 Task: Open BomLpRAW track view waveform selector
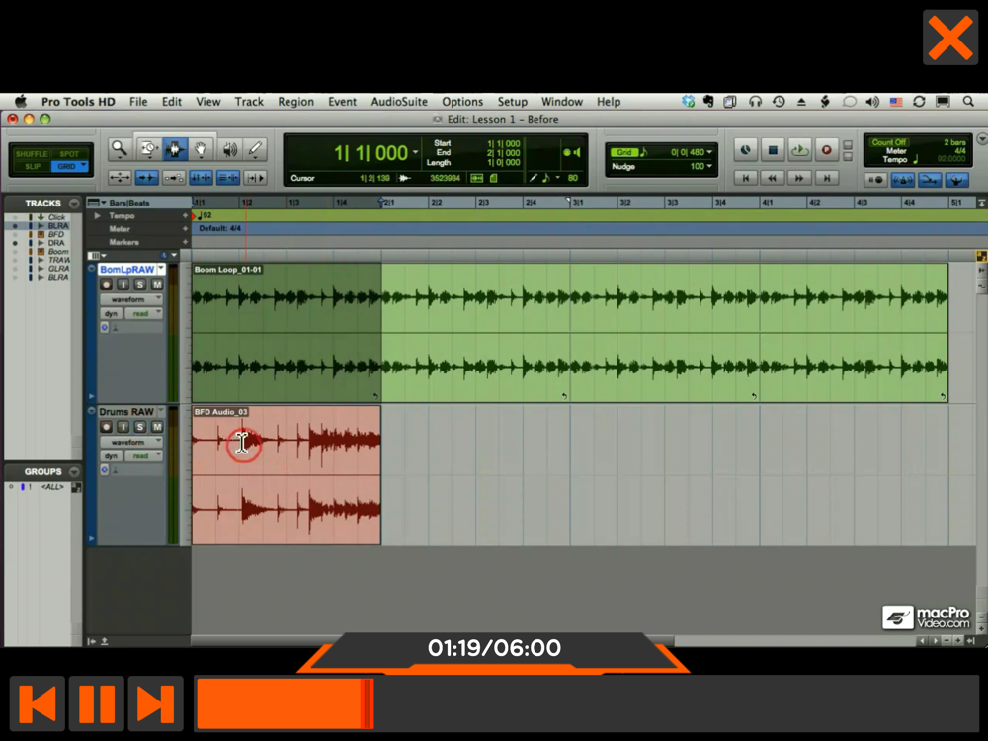131,300
